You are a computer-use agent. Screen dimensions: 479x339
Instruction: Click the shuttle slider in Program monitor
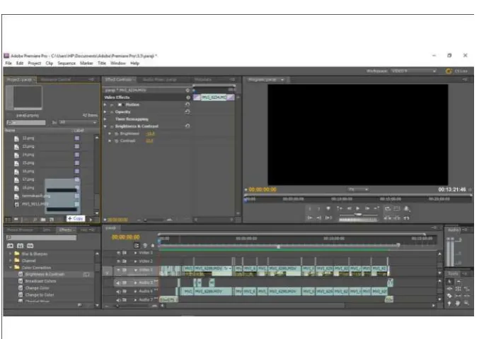pyautogui.click(x=358, y=215)
